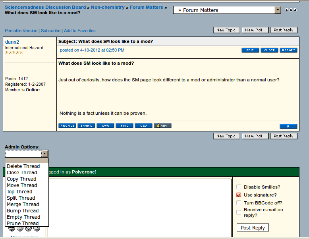The image size is (309, 239).
Task: Select Delete Thread from Admin Options
Action: (23, 166)
